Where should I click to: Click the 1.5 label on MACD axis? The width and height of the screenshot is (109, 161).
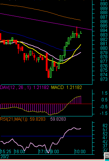pos(104,93)
